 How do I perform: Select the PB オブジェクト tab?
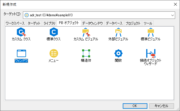[x=69, y=23]
